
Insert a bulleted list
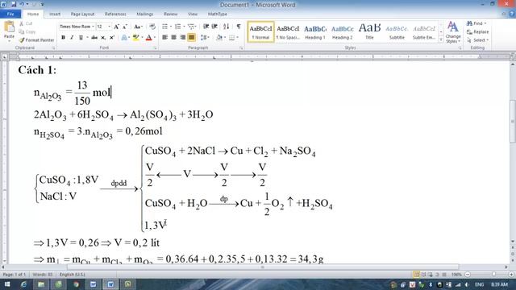point(164,27)
